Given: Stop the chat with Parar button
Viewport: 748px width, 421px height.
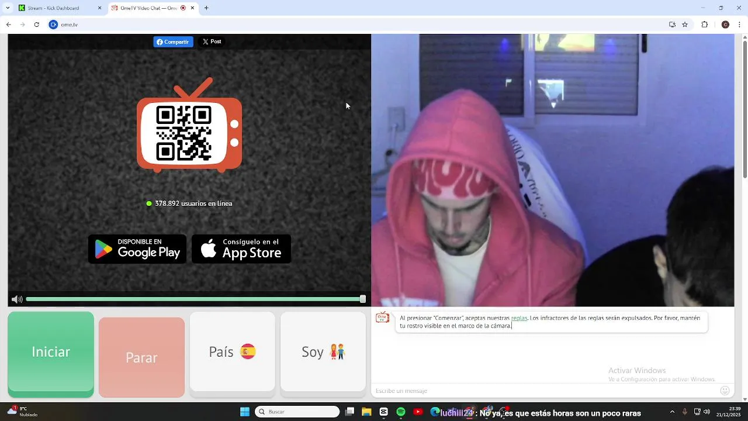Looking at the screenshot, I should click(x=141, y=357).
